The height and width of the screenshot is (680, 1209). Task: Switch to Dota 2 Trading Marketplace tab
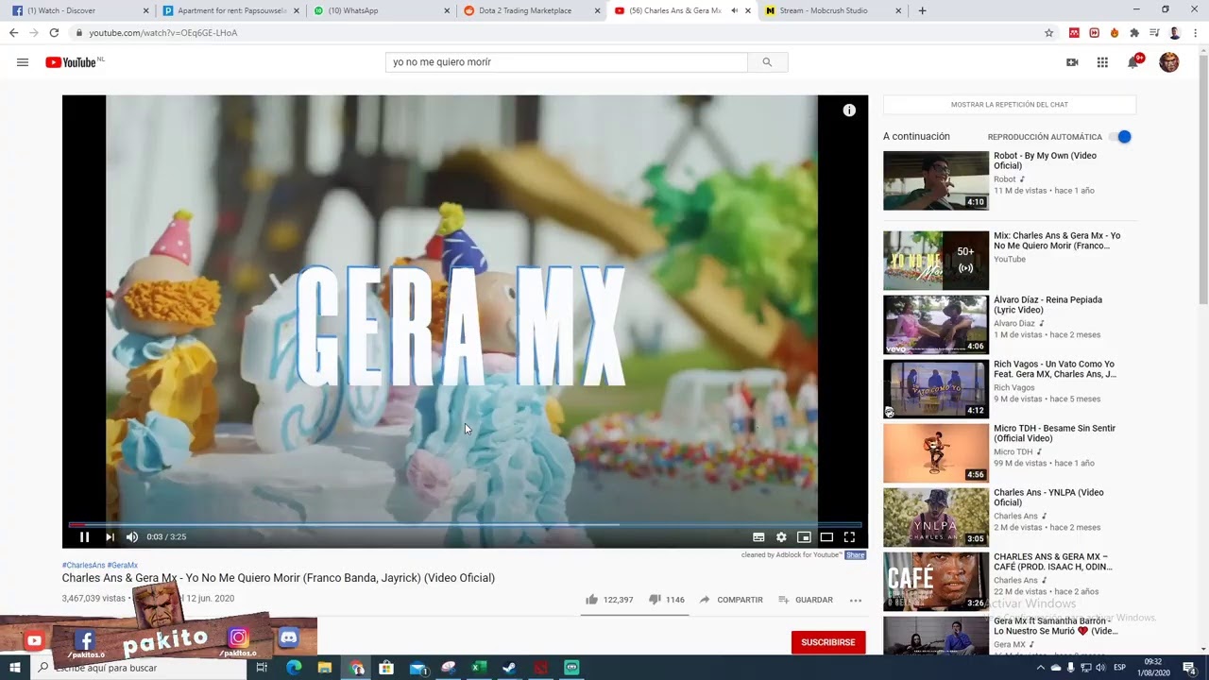(x=532, y=10)
